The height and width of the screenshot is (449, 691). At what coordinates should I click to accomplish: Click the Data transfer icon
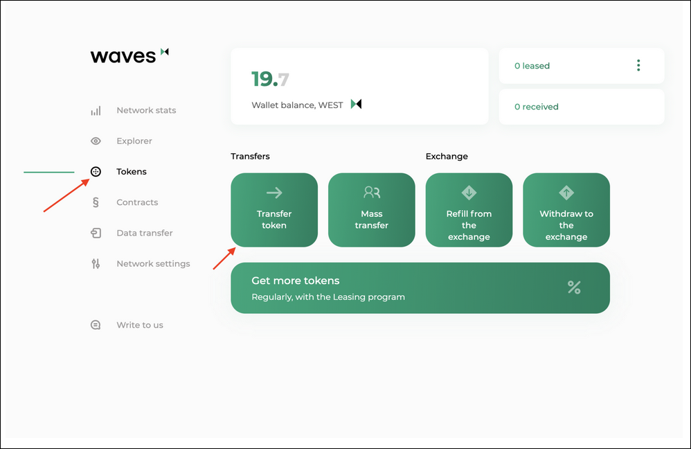(96, 234)
